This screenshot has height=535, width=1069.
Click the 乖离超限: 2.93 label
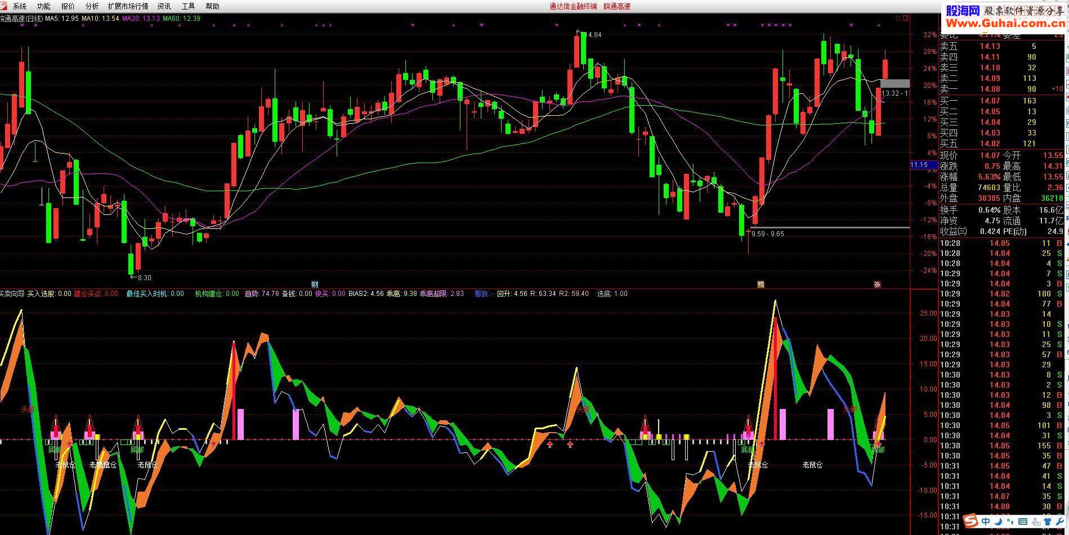[442, 294]
